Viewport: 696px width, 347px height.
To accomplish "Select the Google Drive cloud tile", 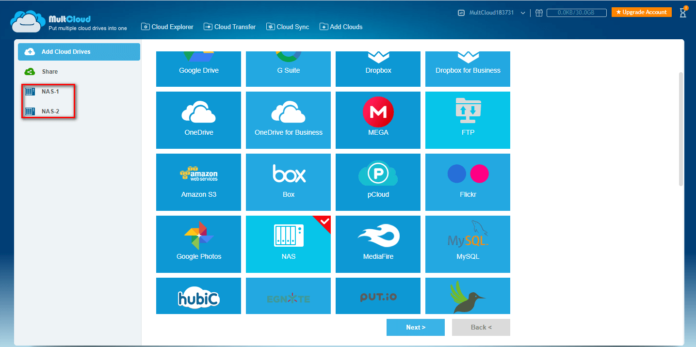I will (198, 69).
